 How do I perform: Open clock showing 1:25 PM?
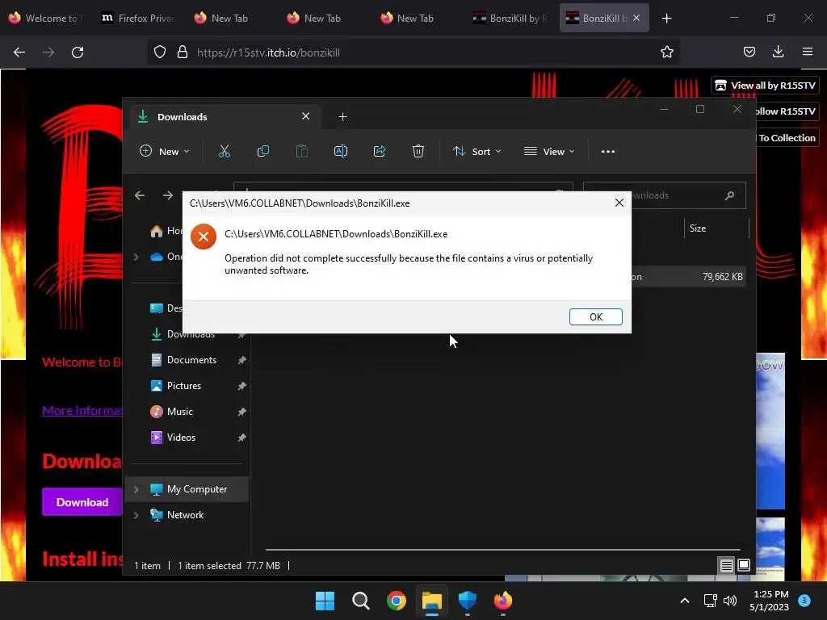pyautogui.click(x=770, y=601)
